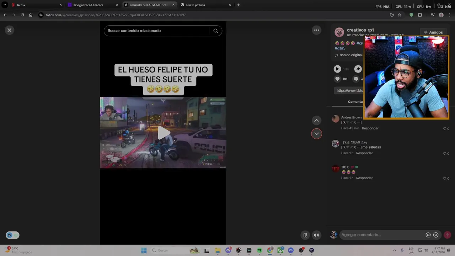Open the #gta5 hashtag
The image size is (455, 256).
[x=340, y=48]
